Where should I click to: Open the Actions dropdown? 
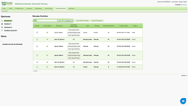[x=68, y=21]
